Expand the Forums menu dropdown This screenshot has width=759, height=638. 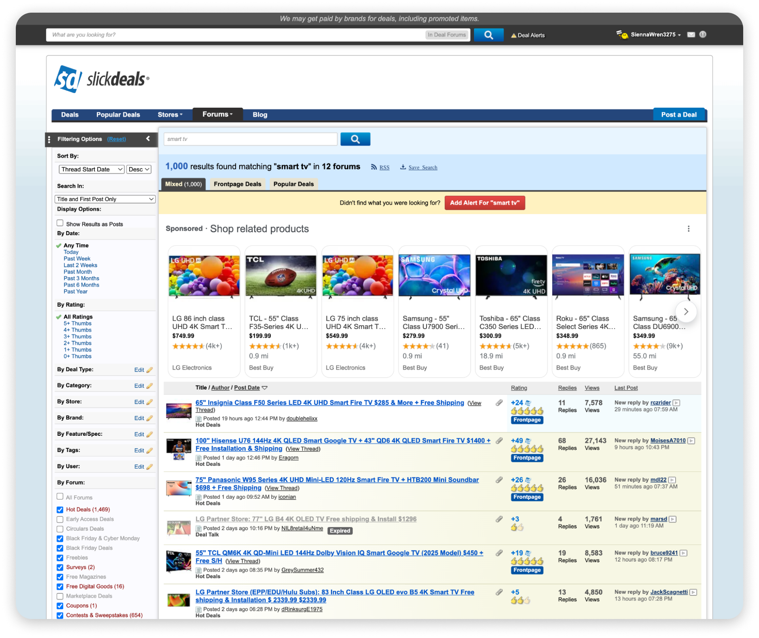tap(217, 114)
